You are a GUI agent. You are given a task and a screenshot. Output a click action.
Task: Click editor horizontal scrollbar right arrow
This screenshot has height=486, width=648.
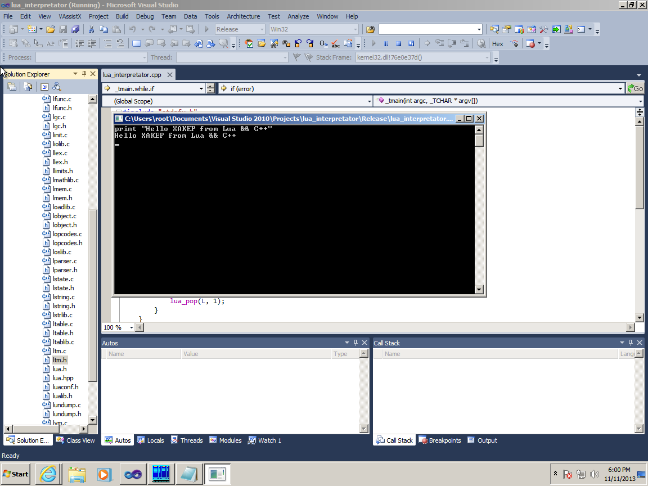[630, 327]
